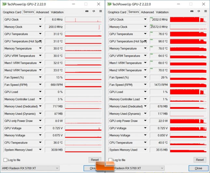210x173 pixels.
Task: Open GPU only Power Draw dropdown in right window
Action: (145, 121)
